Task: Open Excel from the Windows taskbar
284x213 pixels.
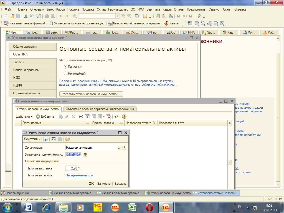Action: 132,207
